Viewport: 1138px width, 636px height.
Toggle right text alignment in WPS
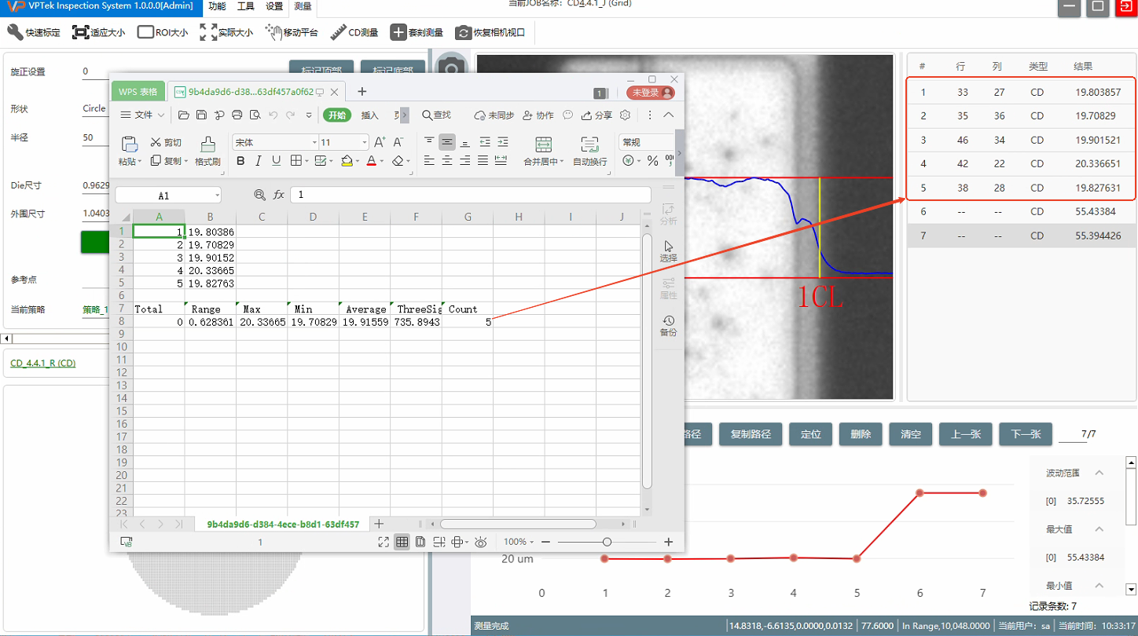click(x=465, y=161)
